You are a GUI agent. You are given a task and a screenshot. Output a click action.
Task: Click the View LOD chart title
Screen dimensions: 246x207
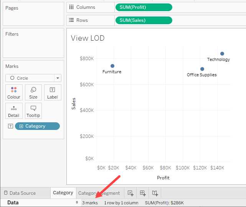88,38
